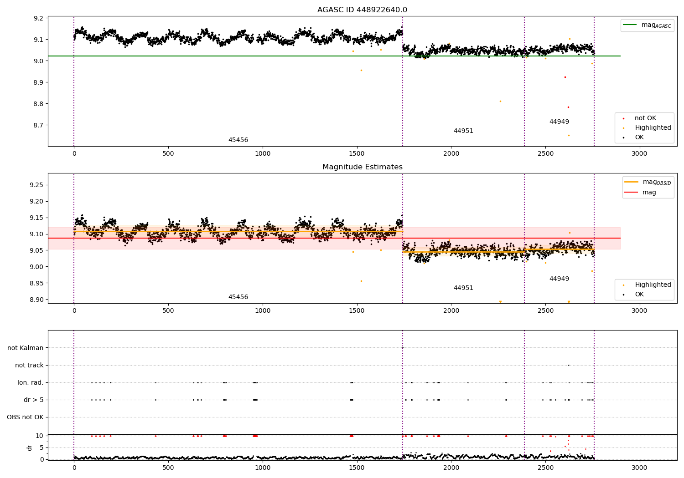Click the 10 tick on the dr axis
Viewport: 684px width, 478px height.
click(x=40, y=436)
